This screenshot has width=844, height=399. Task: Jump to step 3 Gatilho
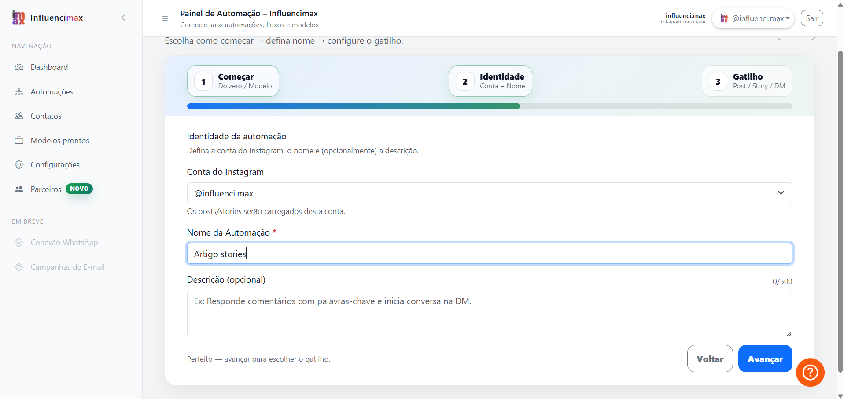747,81
